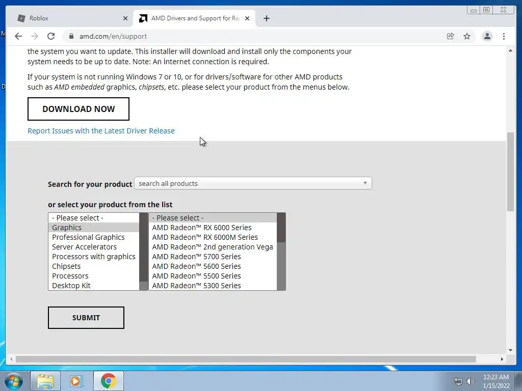This screenshot has height=391, width=522.
Task: View site info via lock icon
Action: [71, 36]
